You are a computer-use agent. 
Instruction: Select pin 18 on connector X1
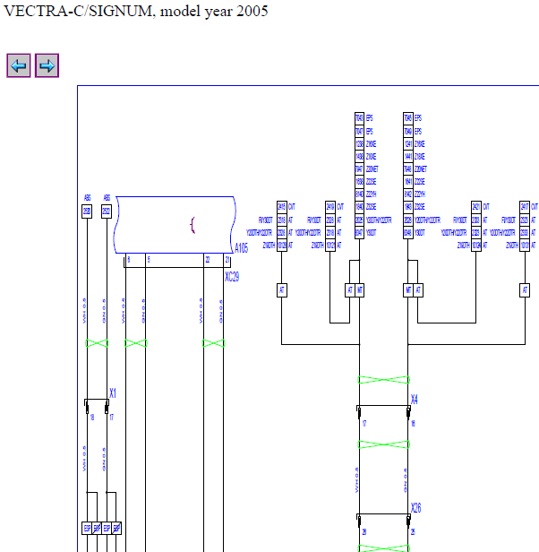click(x=92, y=418)
